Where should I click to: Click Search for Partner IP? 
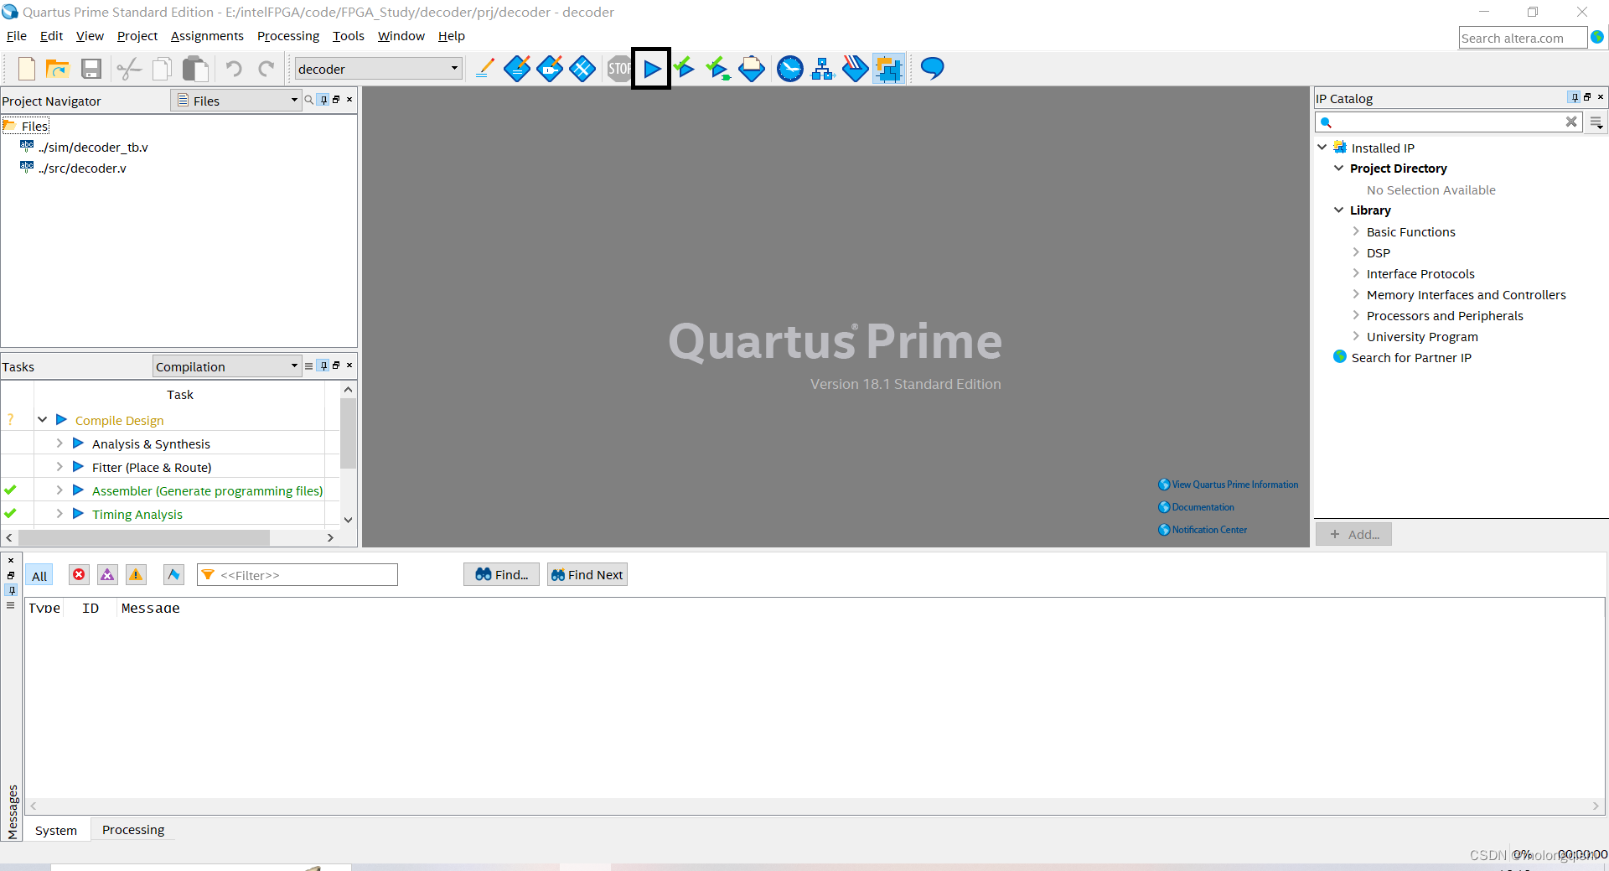click(x=1411, y=358)
